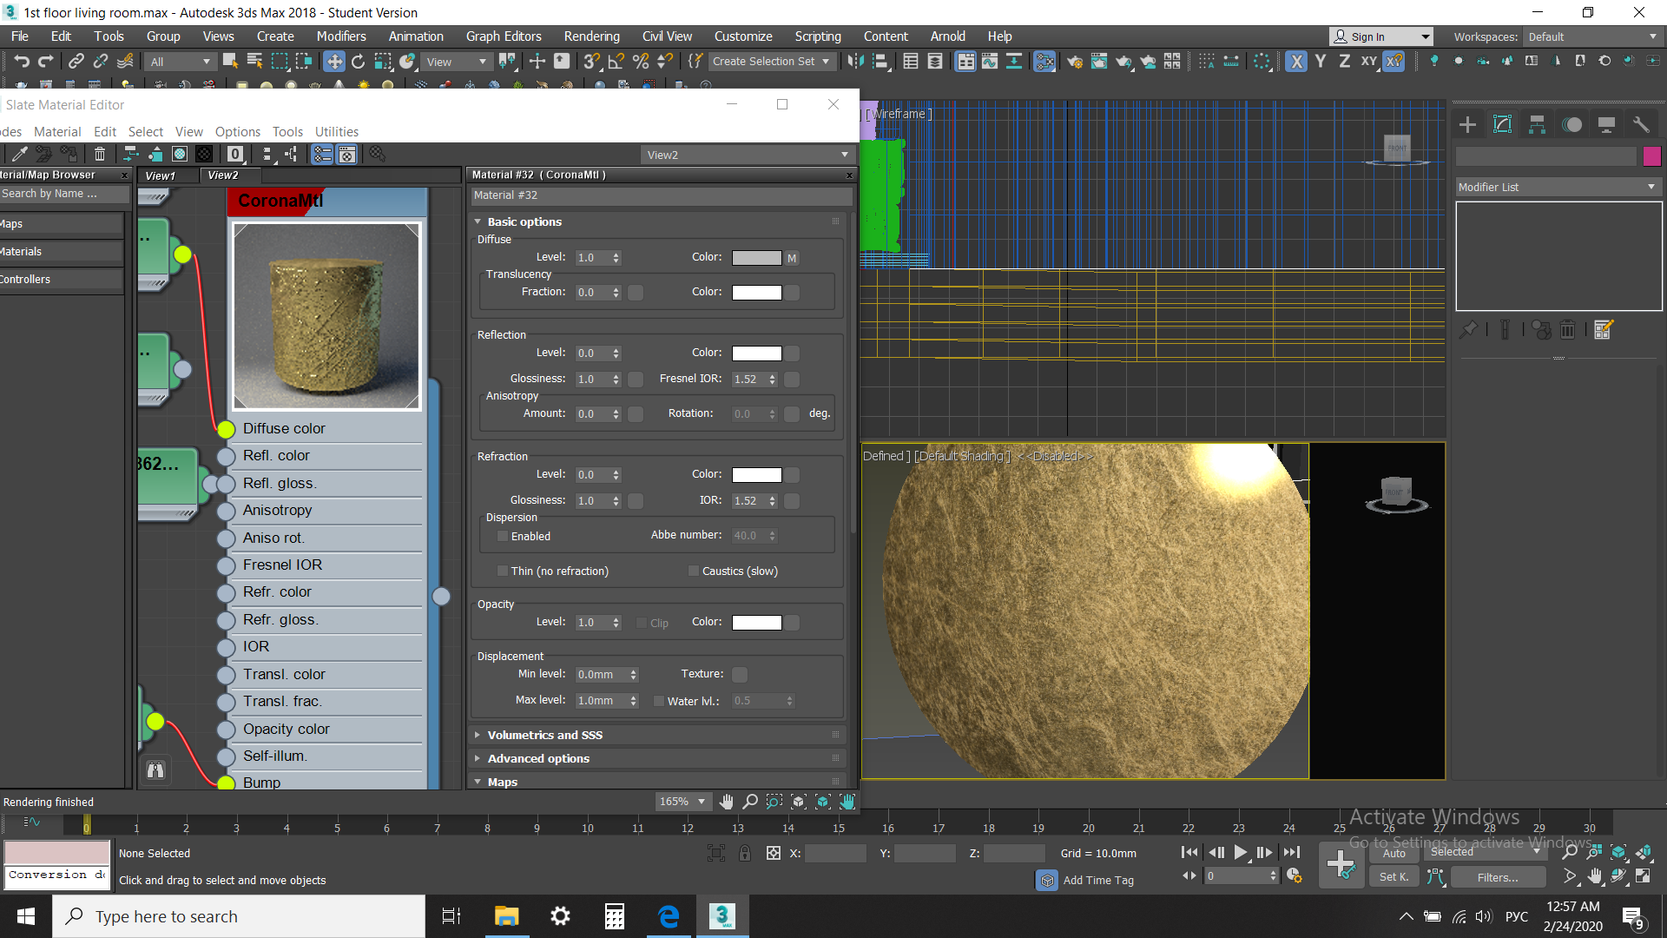The image size is (1667, 938).
Task: Open Slate editor Material menu
Action: pos(57,132)
